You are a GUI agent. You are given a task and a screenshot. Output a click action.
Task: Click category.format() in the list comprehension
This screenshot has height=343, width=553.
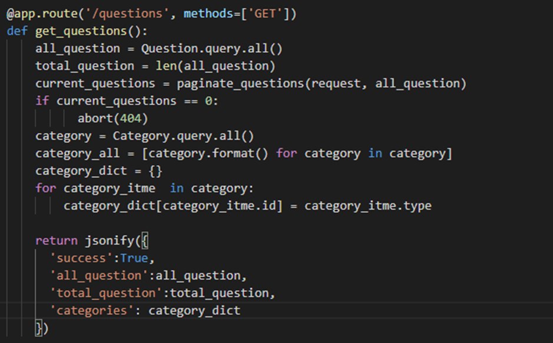[208, 154]
